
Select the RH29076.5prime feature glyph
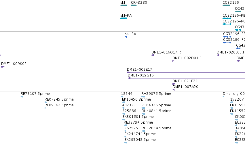pyautogui.click(x=143, y=97)
